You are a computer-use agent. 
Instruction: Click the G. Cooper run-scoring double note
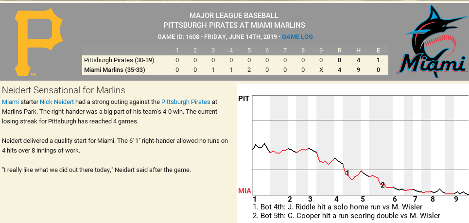[x=347, y=215]
